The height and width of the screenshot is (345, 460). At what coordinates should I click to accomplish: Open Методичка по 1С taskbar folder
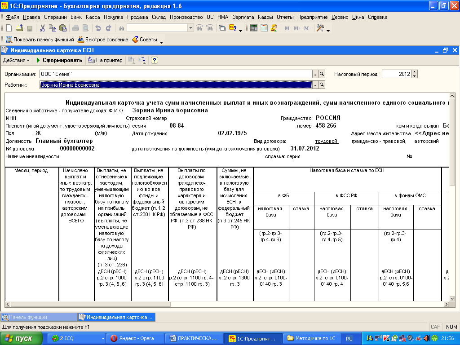click(312, 339)
